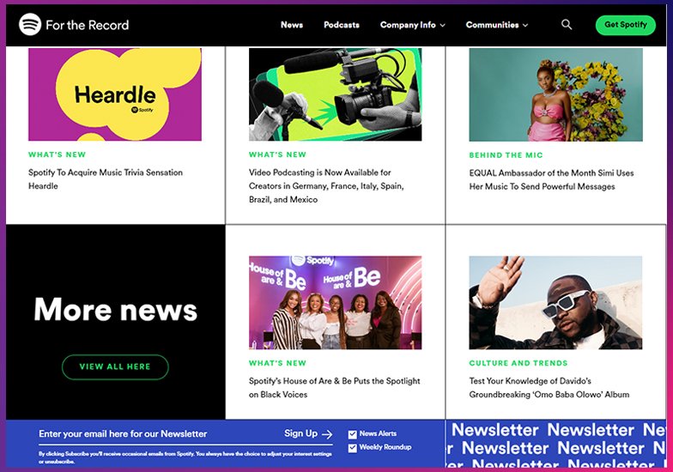This screenshot has width=673, height=472.
Task: Click the Spotify logo icon
Action: click(30, 24)
